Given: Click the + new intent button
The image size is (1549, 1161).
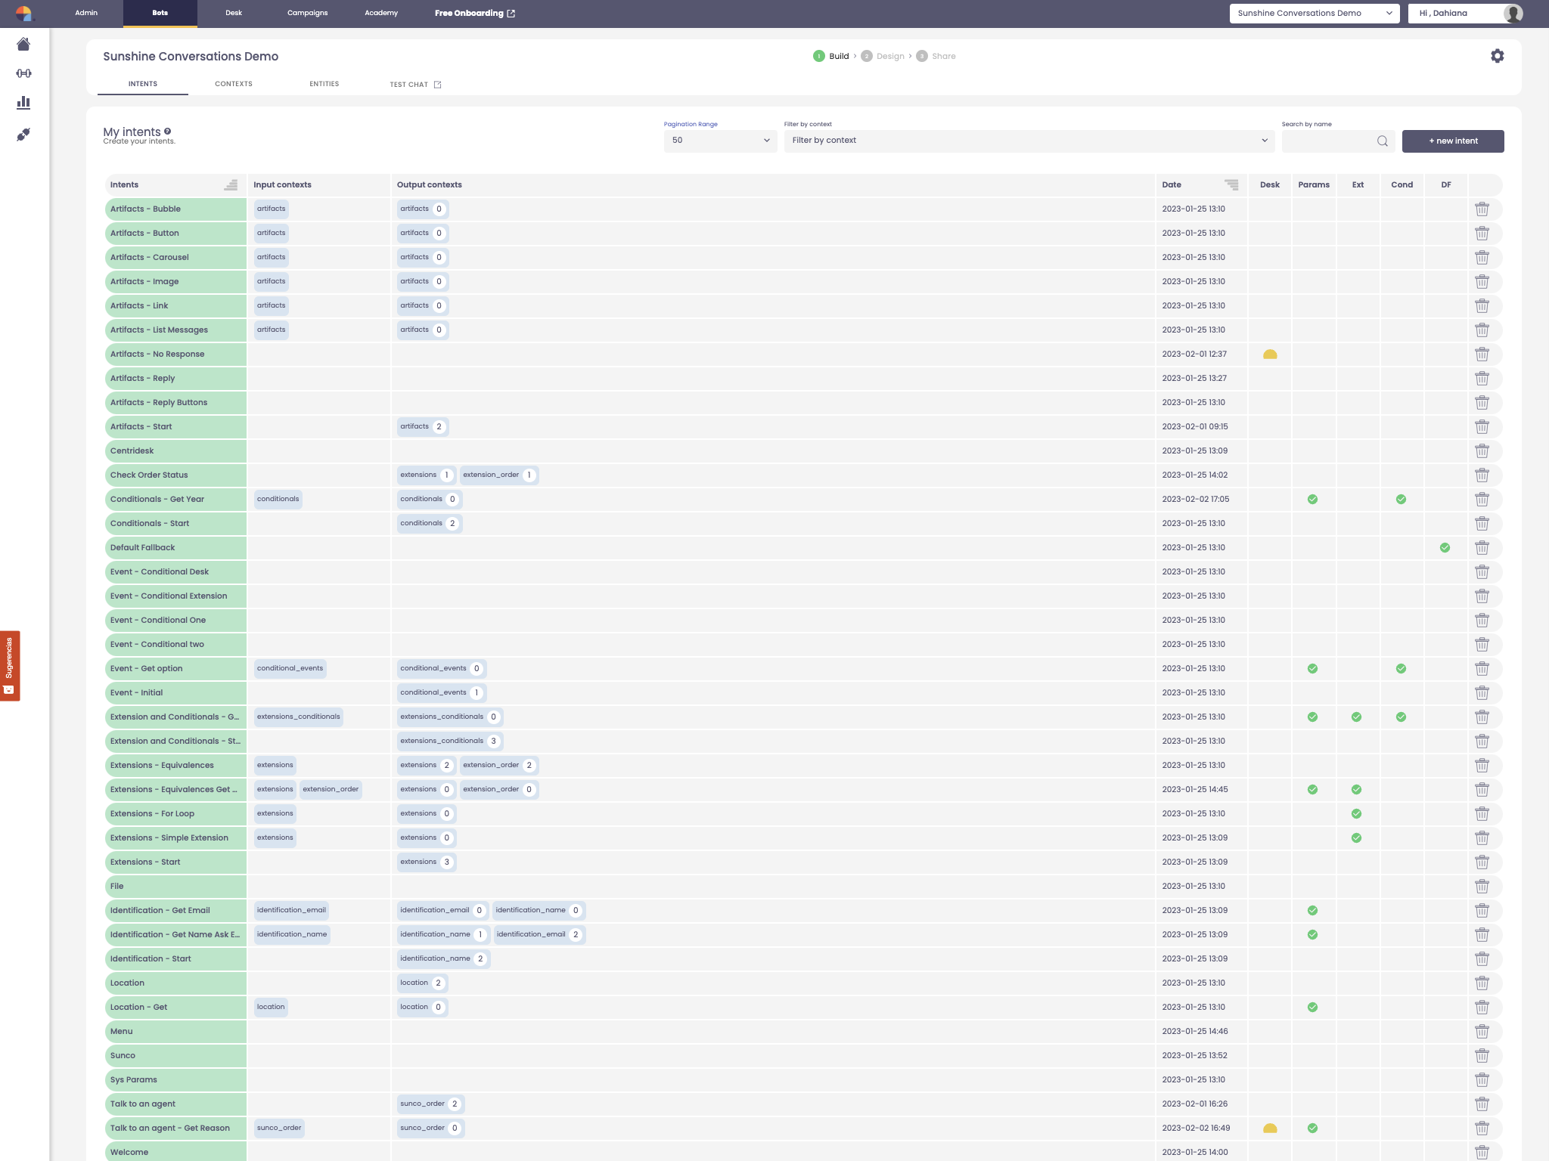Looking at the screenshot, I should coord(1452,141).
